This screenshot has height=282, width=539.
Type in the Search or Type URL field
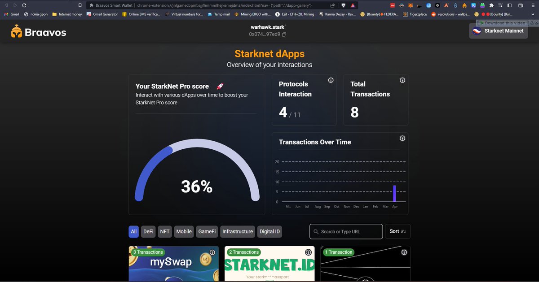pyautogui.click(x=350, y=231)
